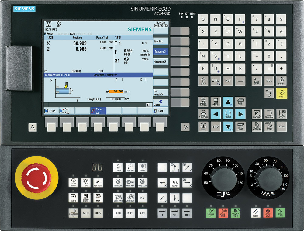Image resolution: width=304 pixels, height=231 pixels.
Task: Select the MDA mode key
Action: (x=98, y=198)
